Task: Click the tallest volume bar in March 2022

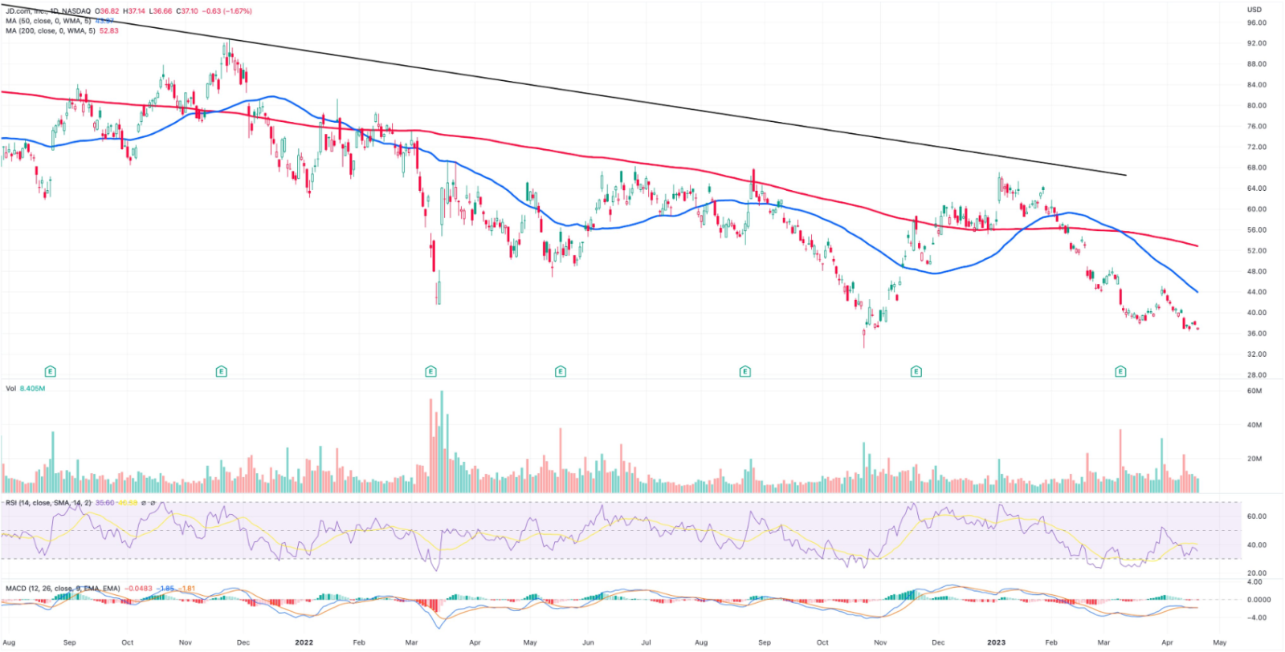Action: click(442, 442)
